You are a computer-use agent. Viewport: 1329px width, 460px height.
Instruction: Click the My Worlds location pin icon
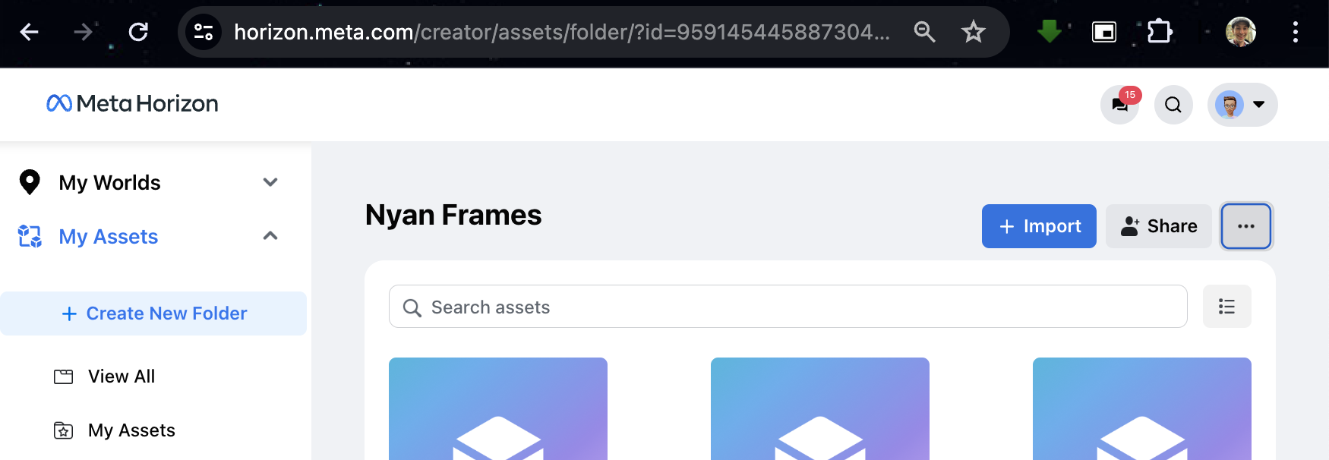(x=30, y=182)
